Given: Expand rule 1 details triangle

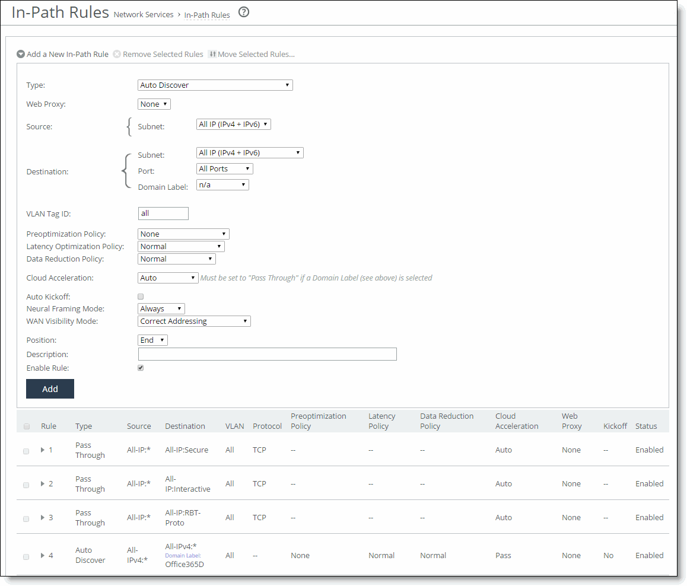Looking at the screenshot, I should point(43,450).
